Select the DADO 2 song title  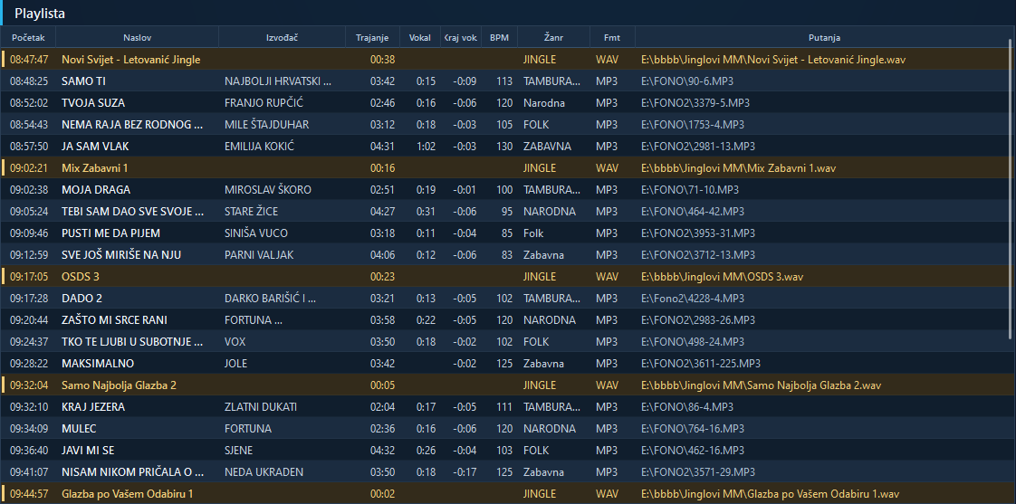coord(81,298)
